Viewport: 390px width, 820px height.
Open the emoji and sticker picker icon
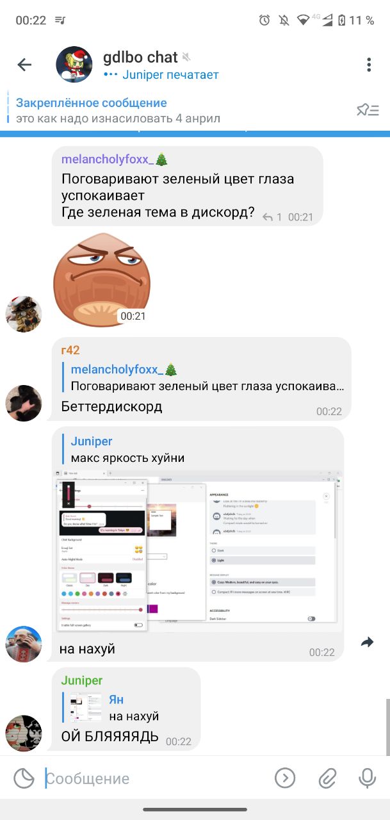tap(24, 778)
